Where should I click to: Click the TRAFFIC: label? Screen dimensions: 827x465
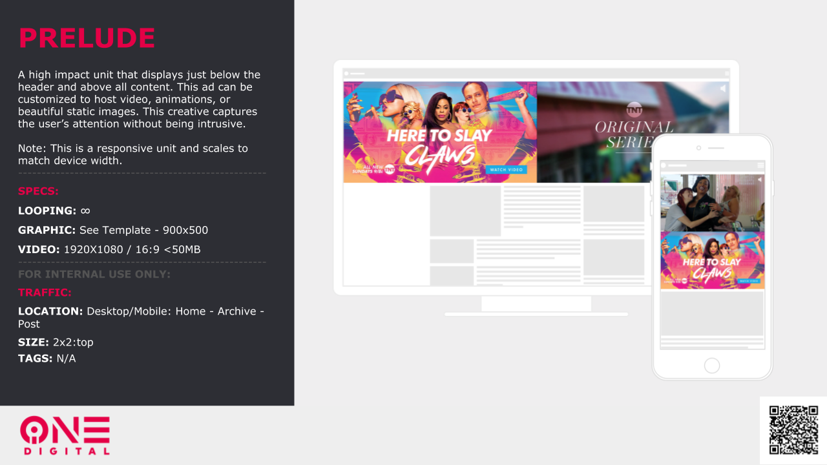coord(45,293)
